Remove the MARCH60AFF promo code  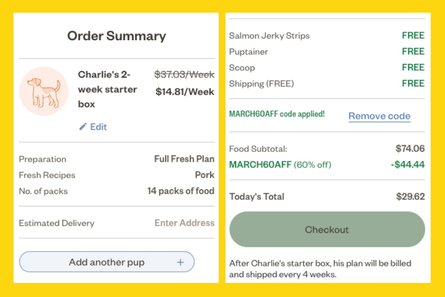click(380, 116)
